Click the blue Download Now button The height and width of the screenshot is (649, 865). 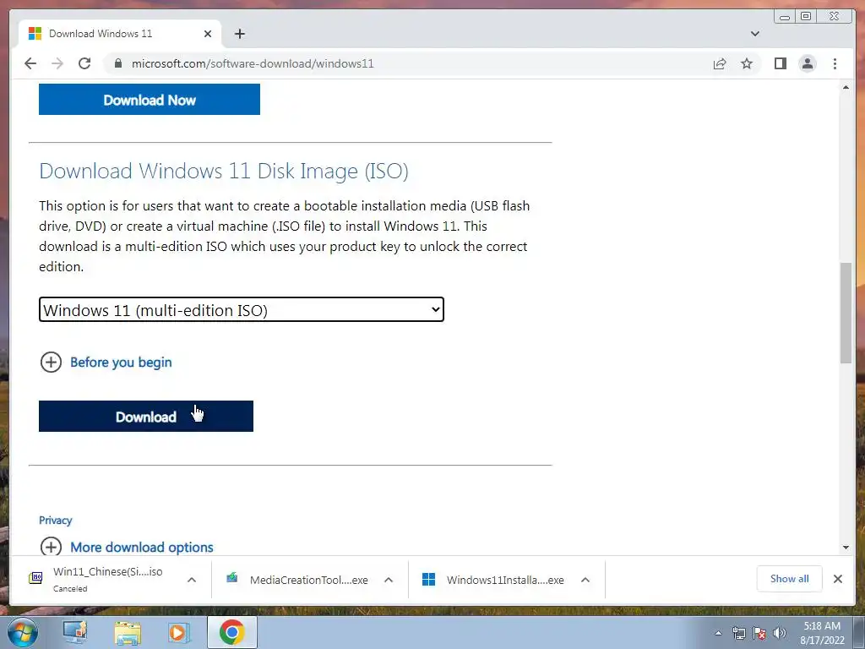149,100
